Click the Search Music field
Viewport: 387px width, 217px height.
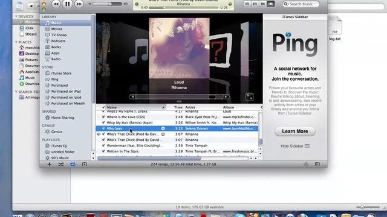[x=301, y=4]
